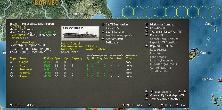222x110 pixels.
Task: Click the Disband TF text
Action: tap(157, 35)
